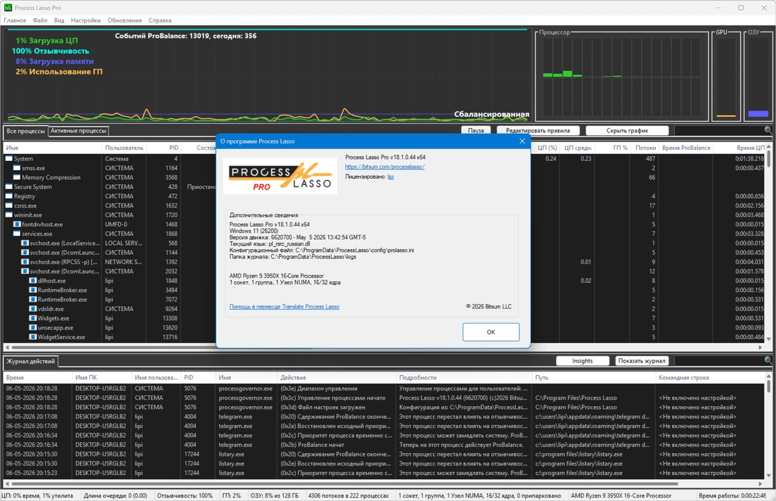Open the Обновления menu

pyautogui.click(x=125, y=21)
